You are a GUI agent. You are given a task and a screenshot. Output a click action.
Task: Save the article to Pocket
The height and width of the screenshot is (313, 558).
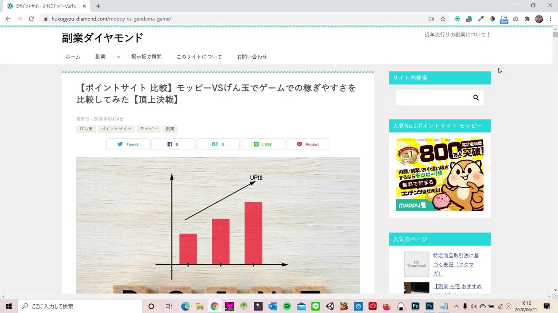[x=308, y=144]
